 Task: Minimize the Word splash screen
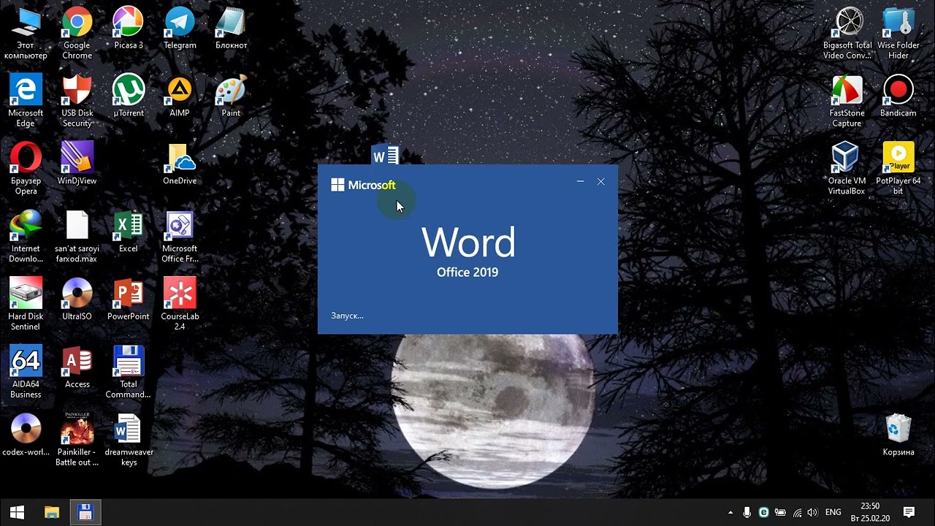pos(580,181)
